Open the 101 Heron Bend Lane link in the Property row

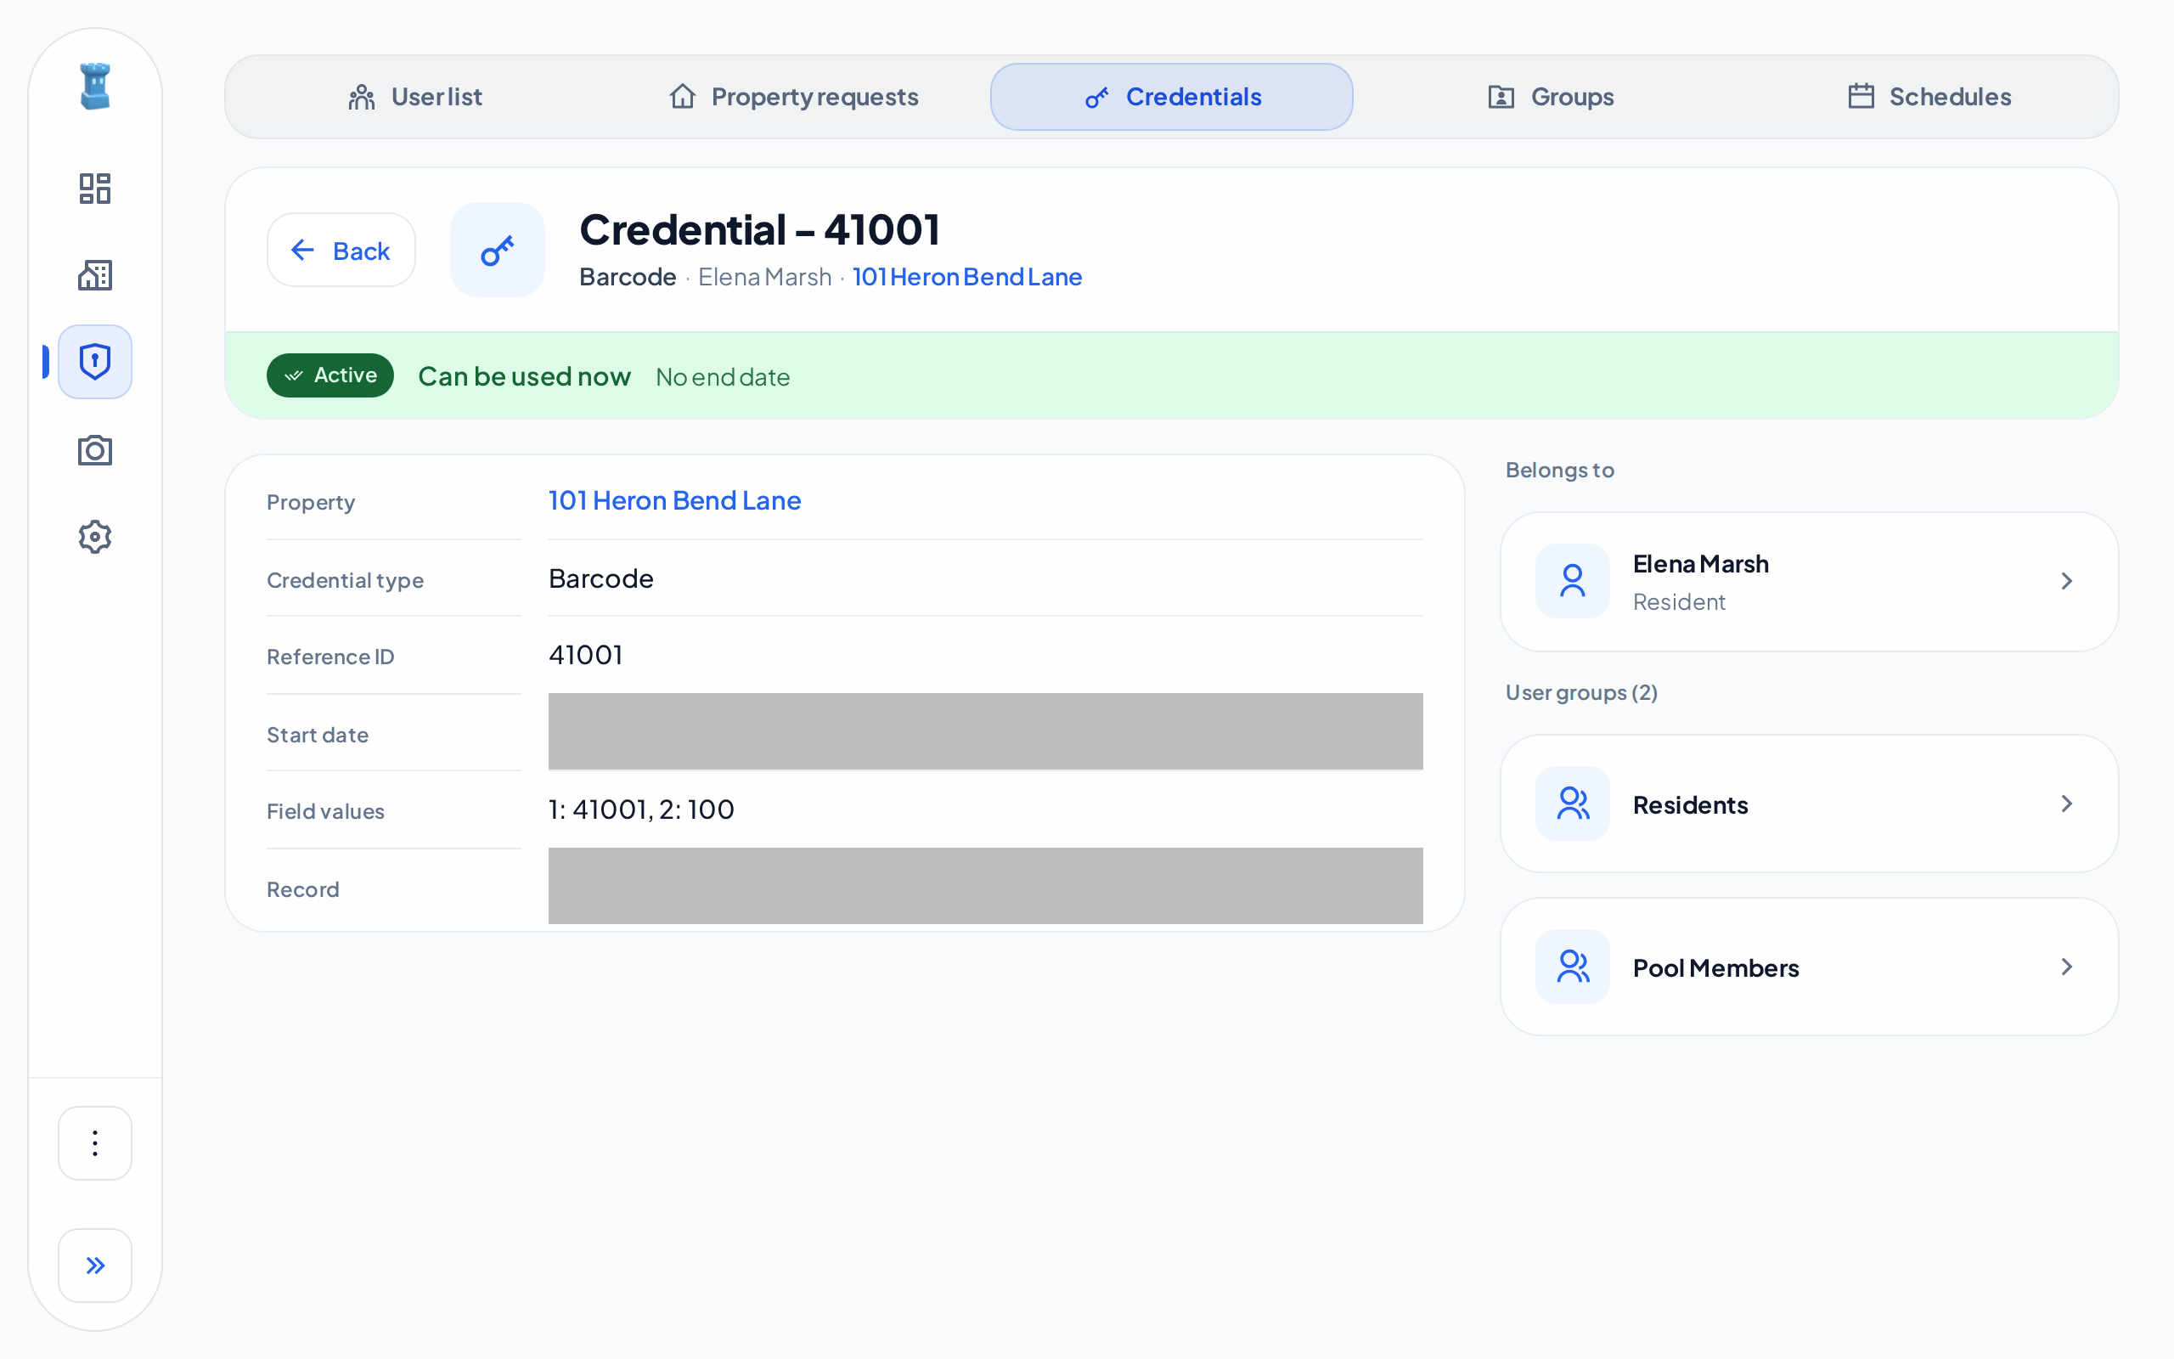pos(674,500)
